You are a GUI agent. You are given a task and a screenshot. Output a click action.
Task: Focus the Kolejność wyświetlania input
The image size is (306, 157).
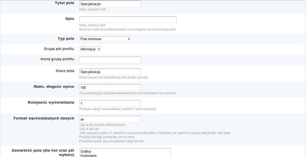coord(110,103)
